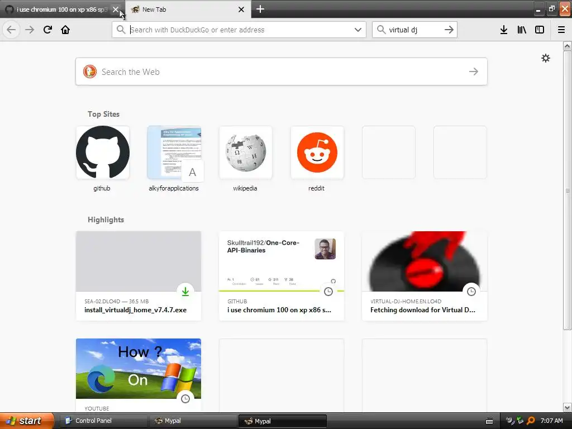Open 'Fetching download for Virtual D...' link
This screenshot has width=572, height=429.
(x=423, y=309)
